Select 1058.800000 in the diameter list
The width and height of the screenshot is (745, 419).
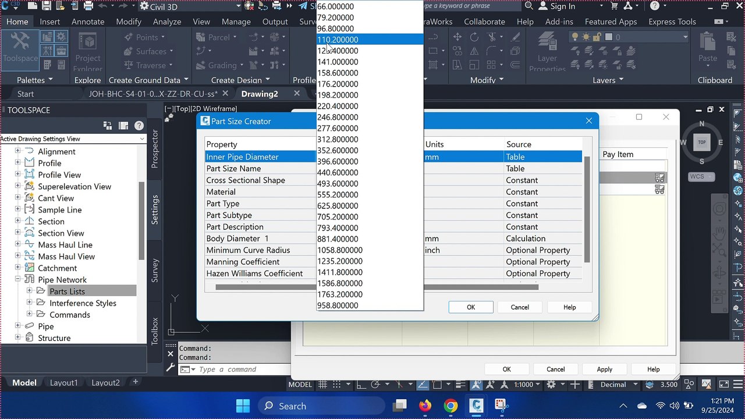[x=370, y=250]
